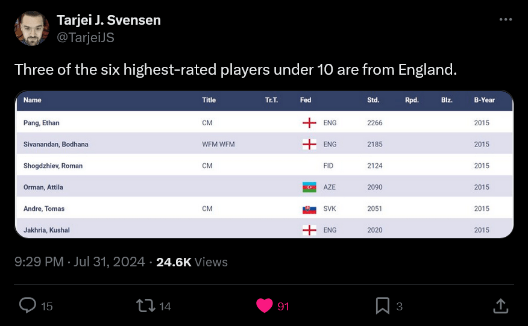Click the Shogdzhiev, Roman name in table

[x=53, y=166]
